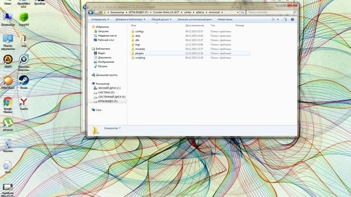Open the Explorer help icon

(292, 20)
